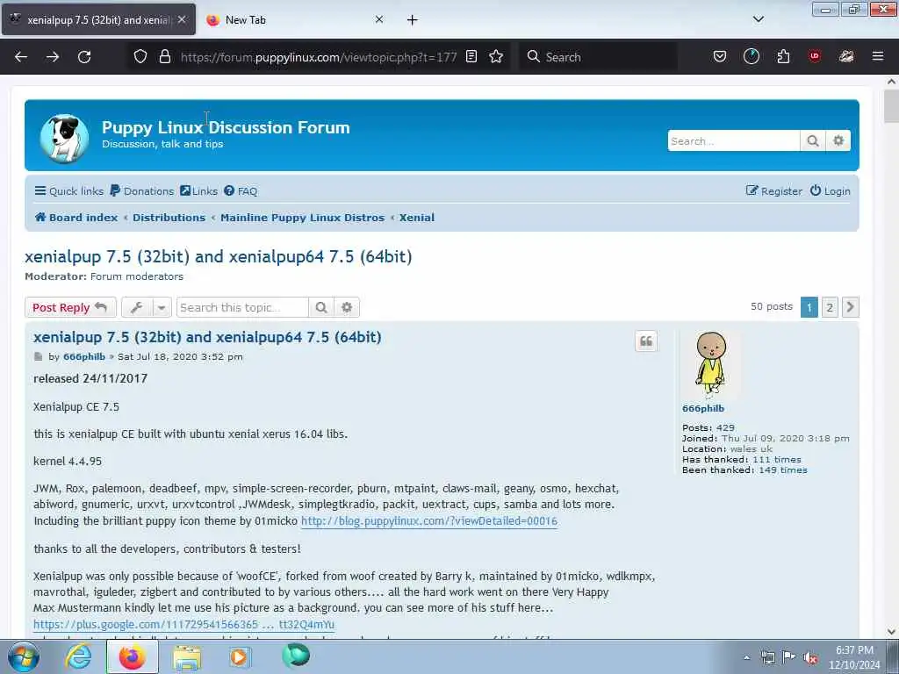Close the New Tab tab
This screenshot has height=674, width=899.
pyautogui.click(x=379, y=19)
